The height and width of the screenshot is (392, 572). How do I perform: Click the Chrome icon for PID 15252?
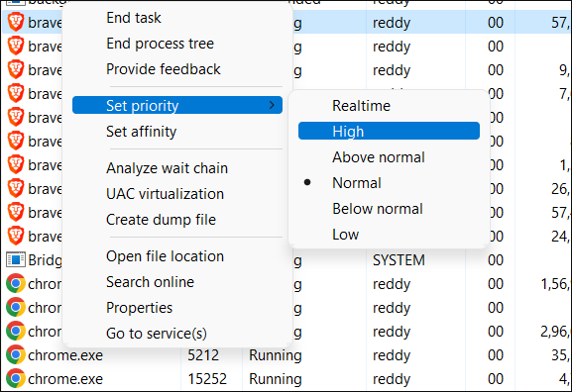pyautogui.click(x=16, y=378)
